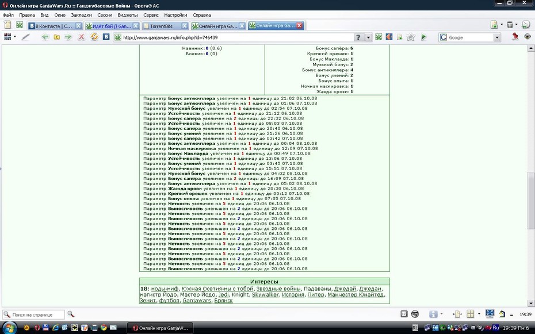Click the blue-orange shield toolbar icon
The width and height of the screenshot is (535, 334).
[x=389, y=37]
